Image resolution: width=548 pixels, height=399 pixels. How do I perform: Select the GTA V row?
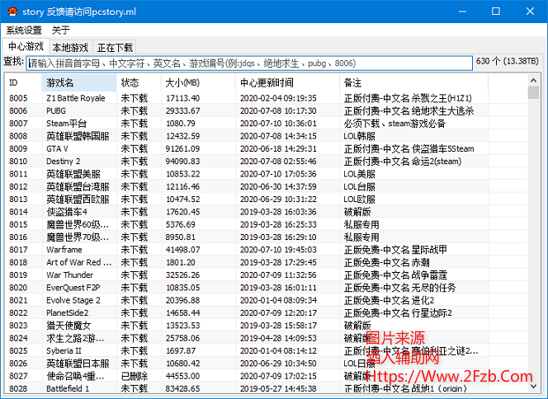(267, 148)
